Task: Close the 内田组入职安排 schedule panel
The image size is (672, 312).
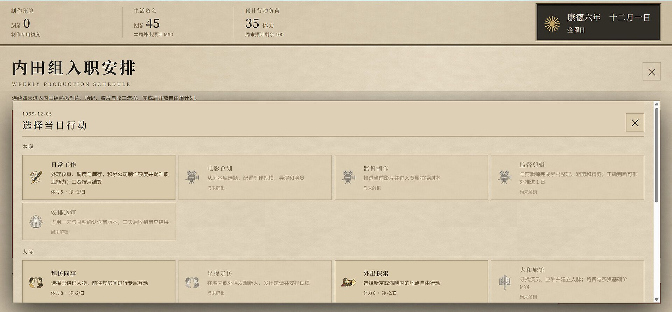Action: pos(651,72)
